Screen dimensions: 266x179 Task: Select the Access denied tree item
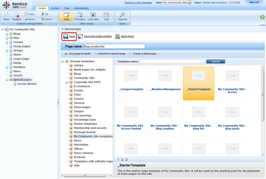click(x=27, y=84)
